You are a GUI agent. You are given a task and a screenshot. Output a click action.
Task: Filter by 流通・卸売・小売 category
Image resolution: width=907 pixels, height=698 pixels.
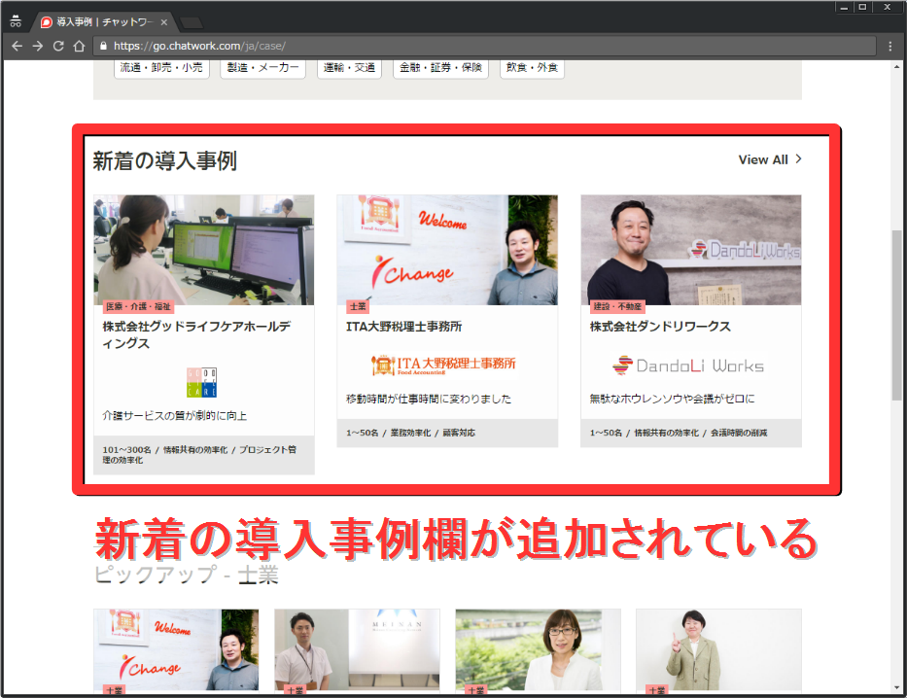pyautogui.click(x=161, y=68)
